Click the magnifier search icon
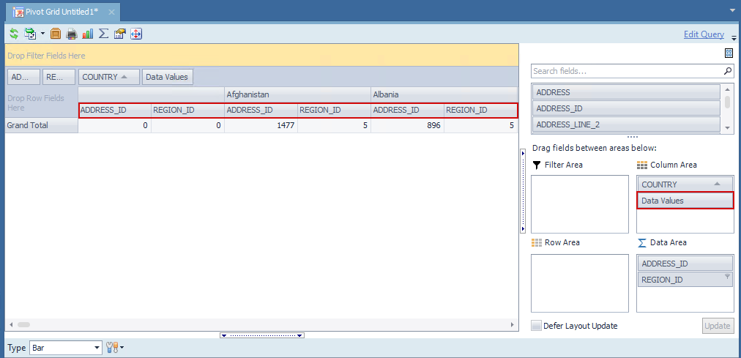The height and width of the screenshot is (358, 741). [729, 71]
